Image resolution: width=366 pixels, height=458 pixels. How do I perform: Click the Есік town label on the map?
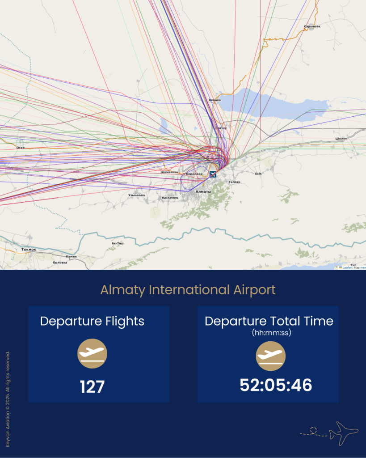(x=258, y=173)
